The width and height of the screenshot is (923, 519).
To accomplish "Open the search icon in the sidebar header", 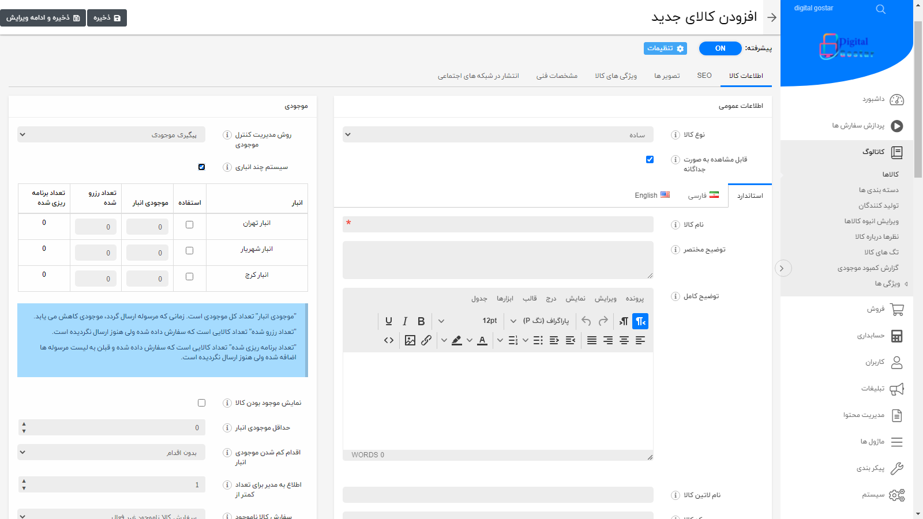I will tap(880, 9).
